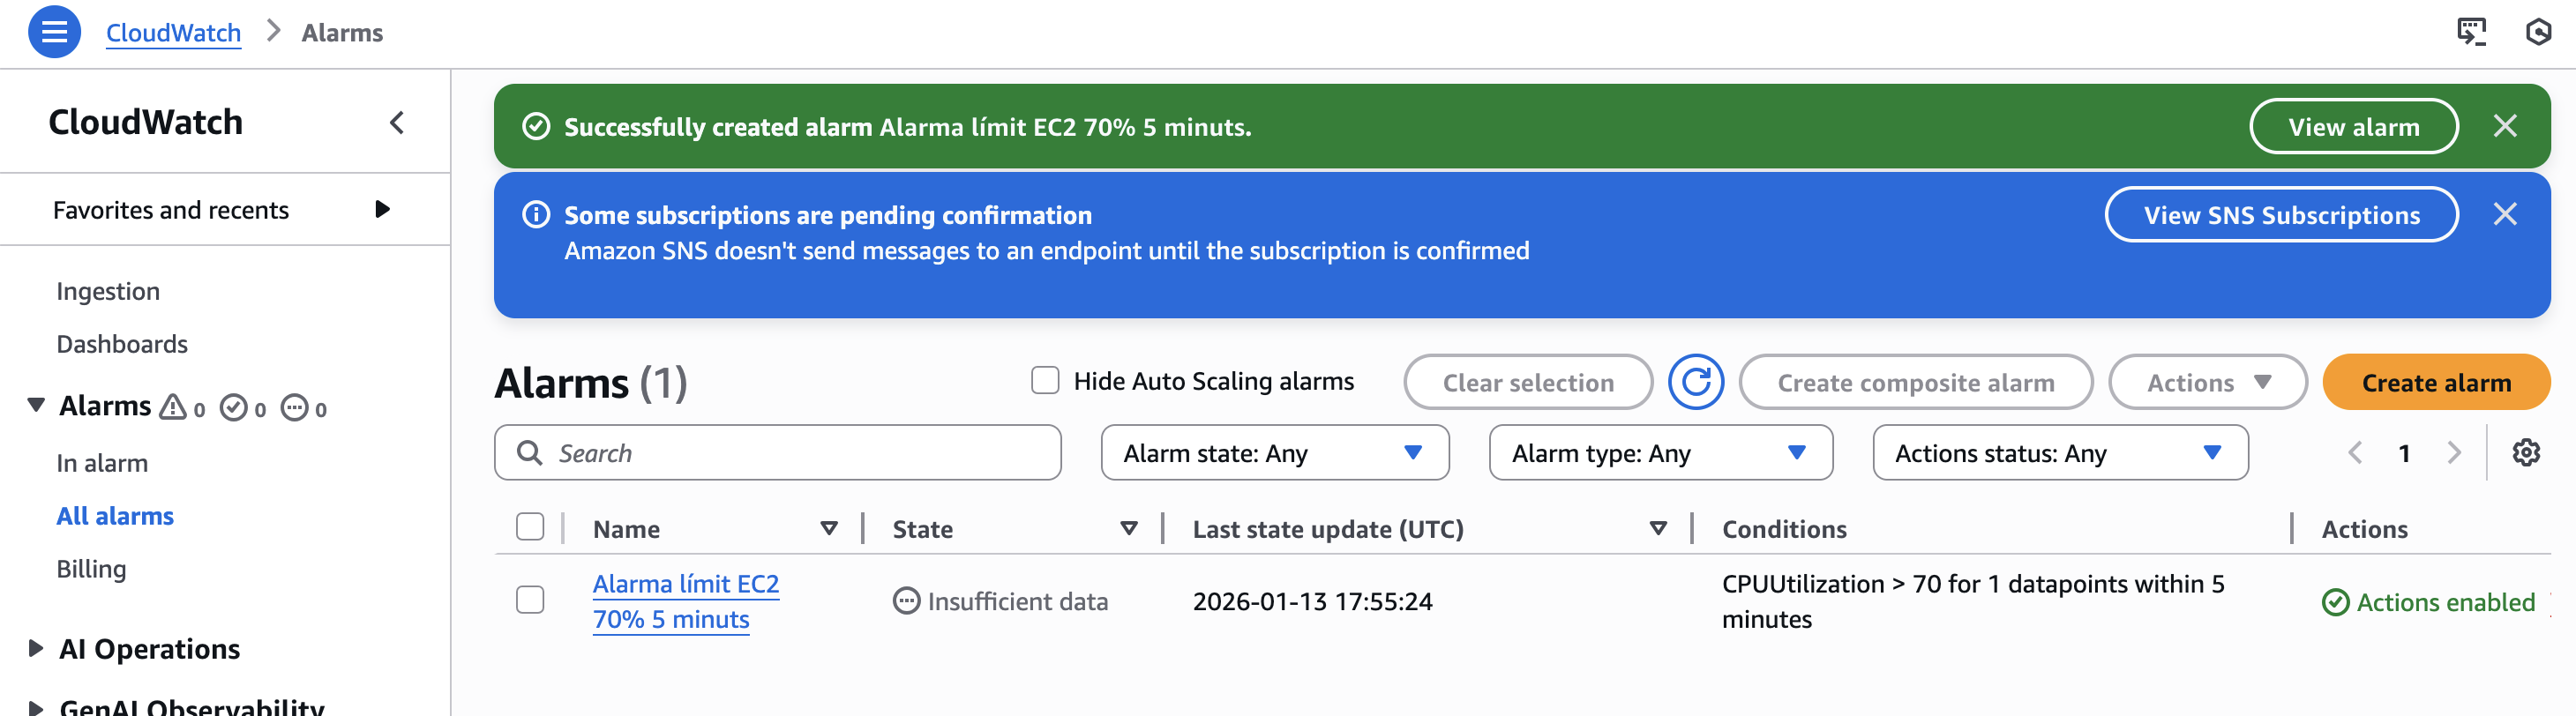Open table preferences gear icon
2576x716 pixels.
click(x=2526, y=453)
